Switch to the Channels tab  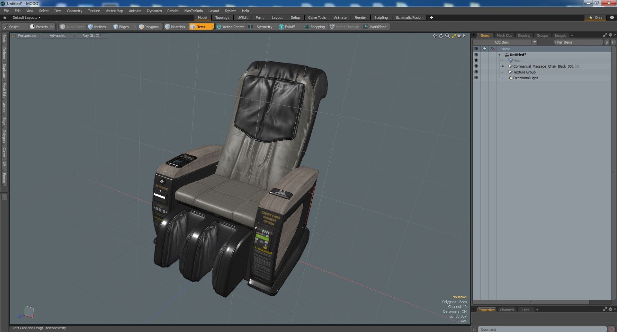507,310
